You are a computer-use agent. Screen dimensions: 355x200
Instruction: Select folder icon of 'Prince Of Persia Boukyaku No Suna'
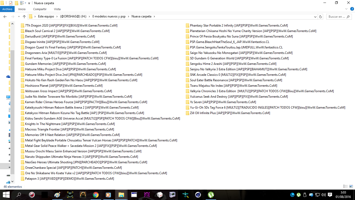click(x=187, y=36)
